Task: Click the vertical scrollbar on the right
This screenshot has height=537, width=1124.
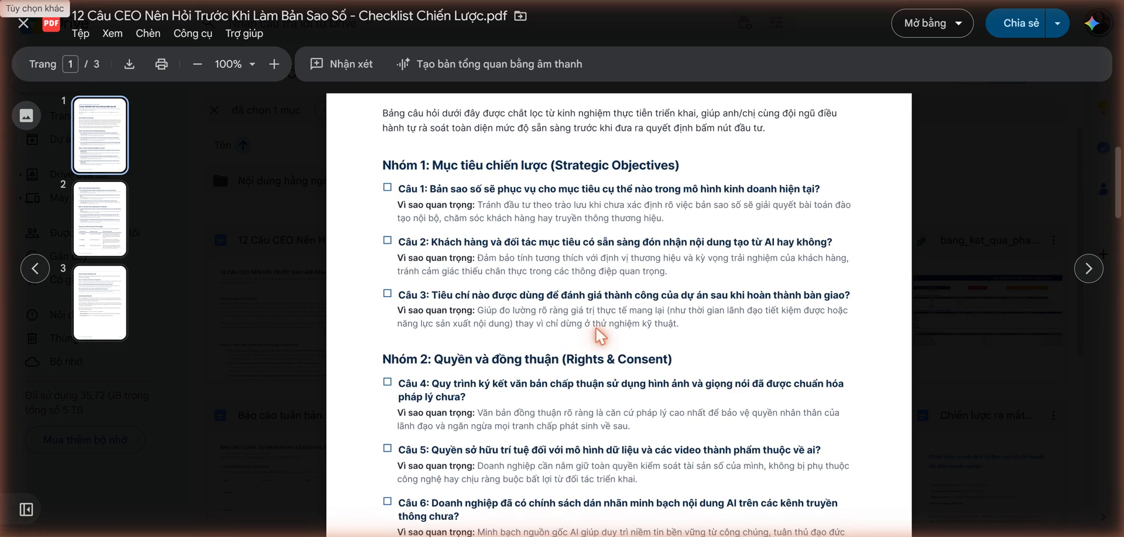Action: (1118, 183)
